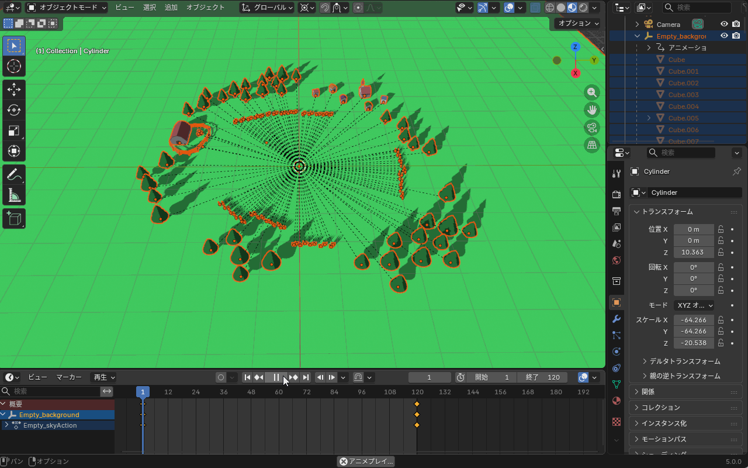The width and height of the screenshot is (748, 468).
Task: Toggle camera view with the camera gizmo
Action: point(592,128)
